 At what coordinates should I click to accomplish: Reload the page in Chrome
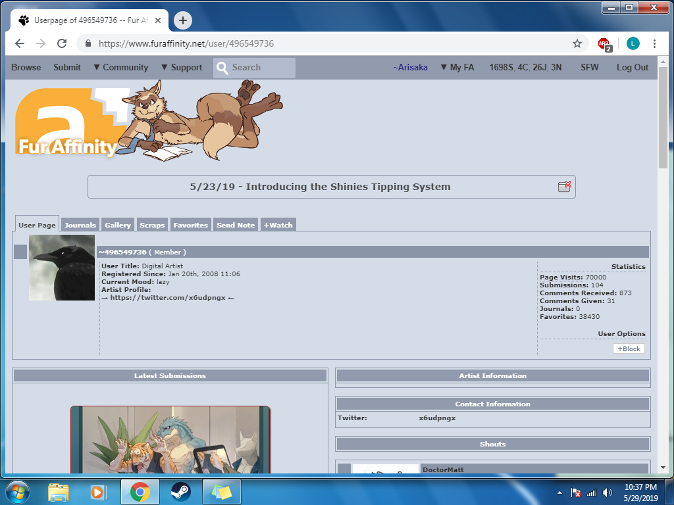pyautogui.click(x=62, y=44)
